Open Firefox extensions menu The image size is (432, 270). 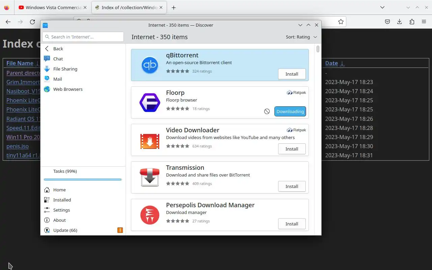click(412, 22)
